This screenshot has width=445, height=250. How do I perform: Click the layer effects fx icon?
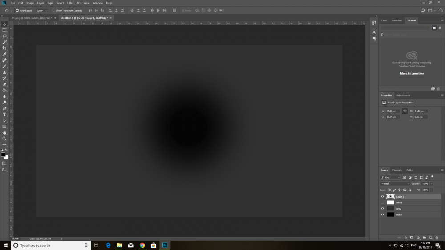pos(405,238)
